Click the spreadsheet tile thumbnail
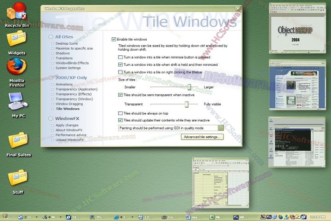 (x=220, y=183)
